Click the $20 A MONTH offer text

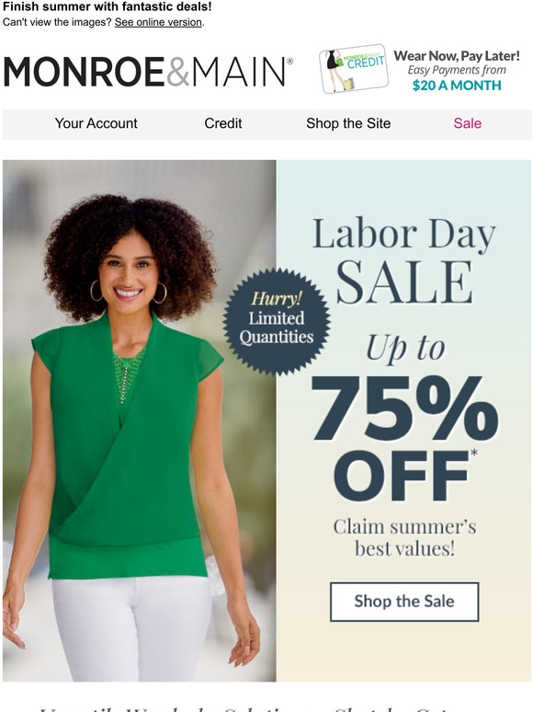click(x=457, y=86)
